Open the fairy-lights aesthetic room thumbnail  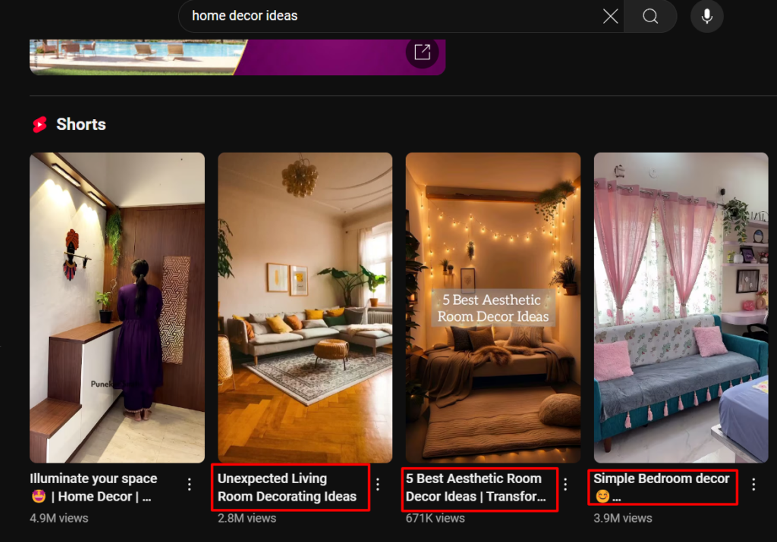(493, 308)
